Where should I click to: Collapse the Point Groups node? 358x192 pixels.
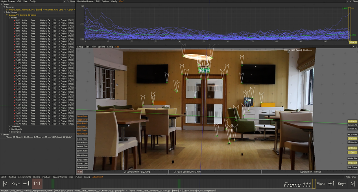(4, 12)
